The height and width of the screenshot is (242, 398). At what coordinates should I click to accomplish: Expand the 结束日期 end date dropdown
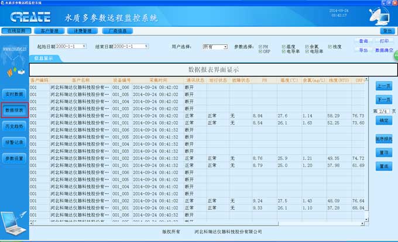tap(146, 46)
